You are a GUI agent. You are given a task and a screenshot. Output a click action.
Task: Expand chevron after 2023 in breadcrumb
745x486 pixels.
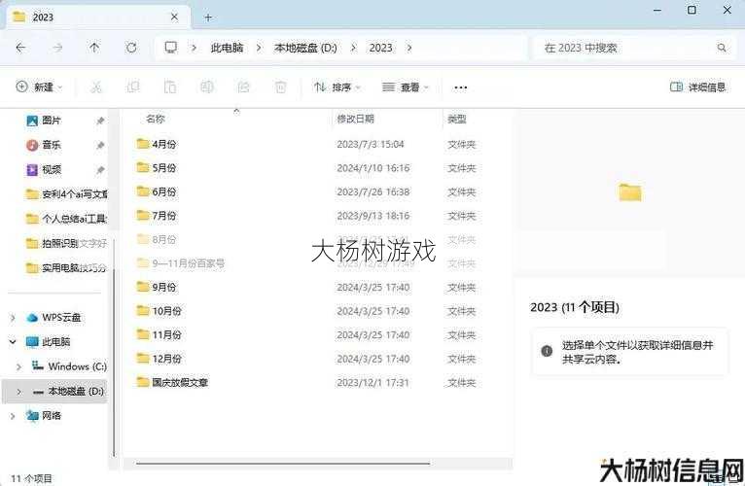click(x=409, y=48)
